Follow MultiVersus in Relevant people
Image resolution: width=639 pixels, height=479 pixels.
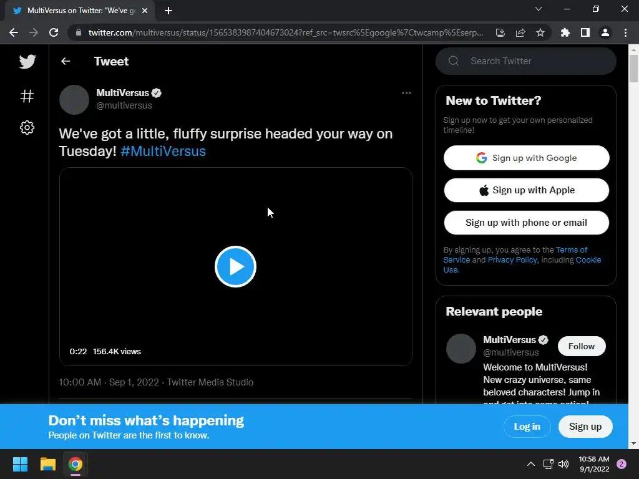(x=582, y=346)
